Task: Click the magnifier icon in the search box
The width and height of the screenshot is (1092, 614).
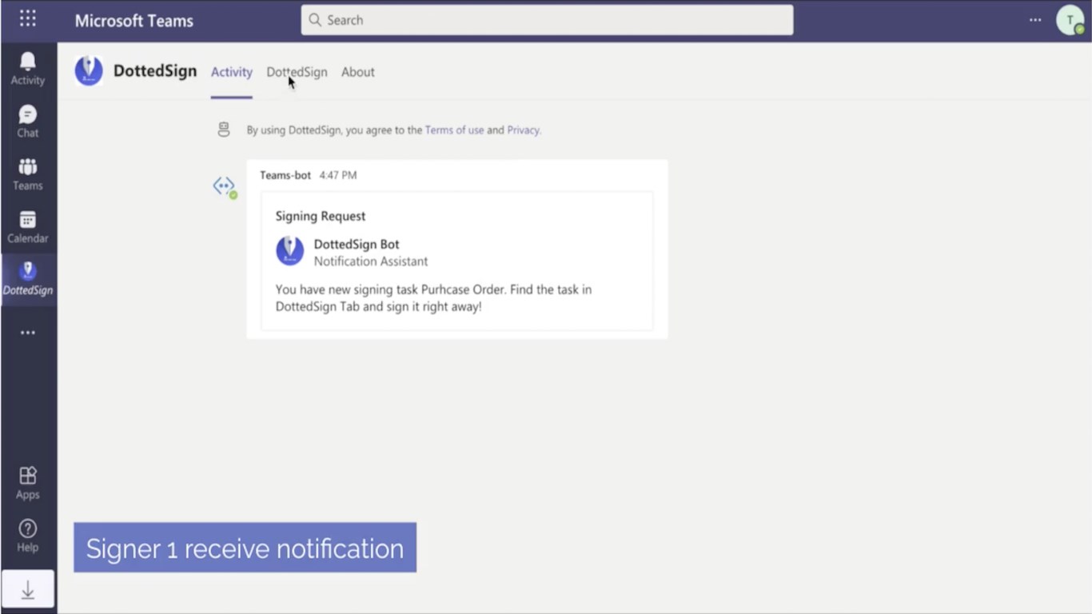Action: pos(315,20)
